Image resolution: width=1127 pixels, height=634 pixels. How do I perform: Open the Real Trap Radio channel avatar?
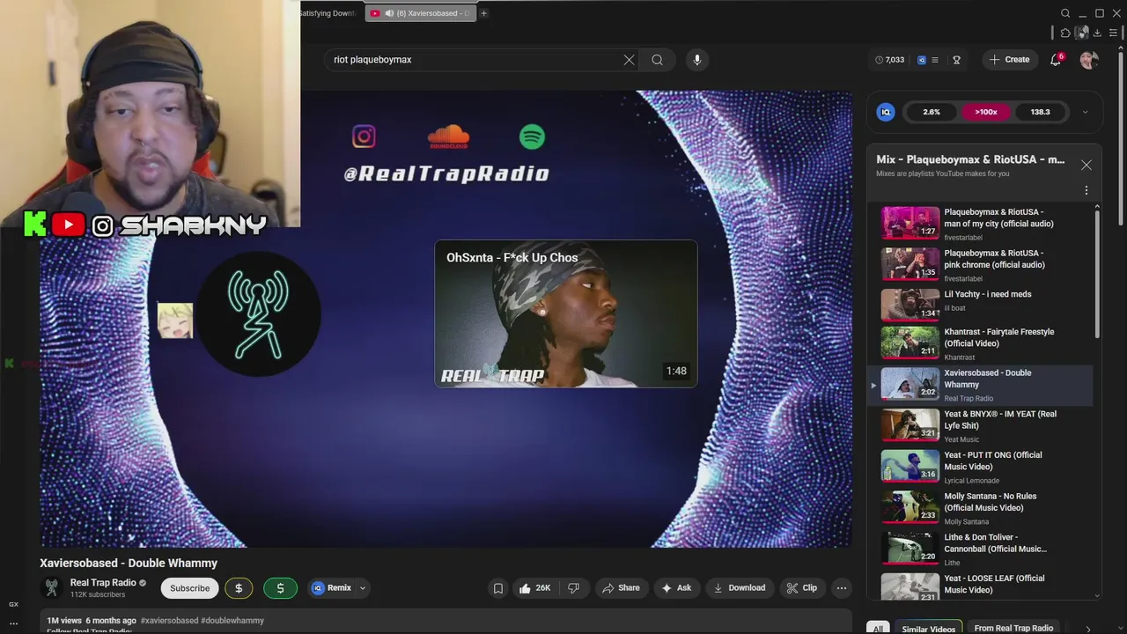point(52,588)
